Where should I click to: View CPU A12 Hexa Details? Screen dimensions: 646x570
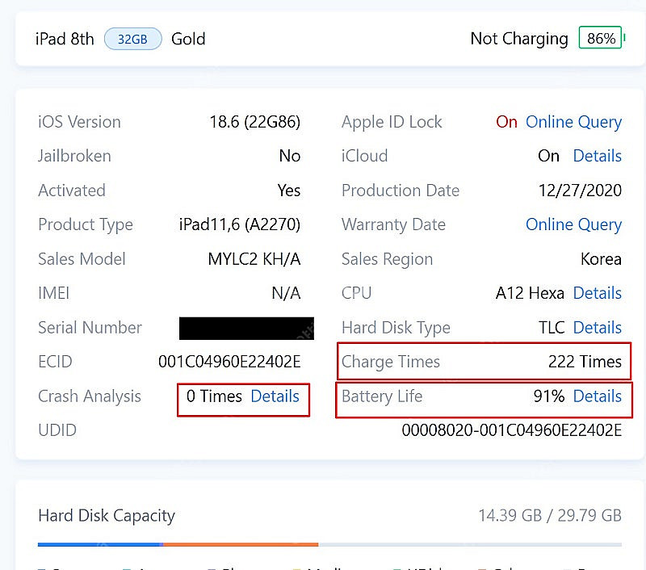(x=597, y=293)
